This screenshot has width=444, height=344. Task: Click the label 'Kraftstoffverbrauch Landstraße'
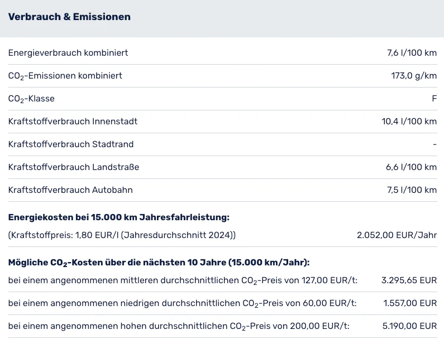tap(74, 167)
